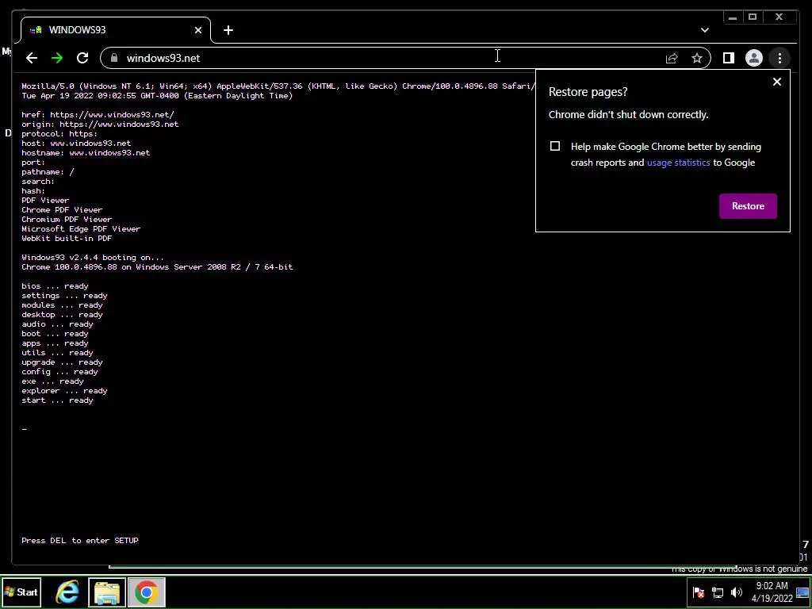Open a new tab with plus button
The width and height of the screenshot is (812, 609).
pos(228,30)
